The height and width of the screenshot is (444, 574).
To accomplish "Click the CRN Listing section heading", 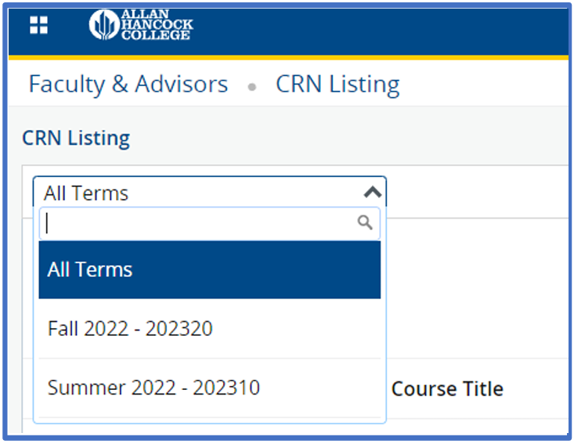I will tap(76, 139).
